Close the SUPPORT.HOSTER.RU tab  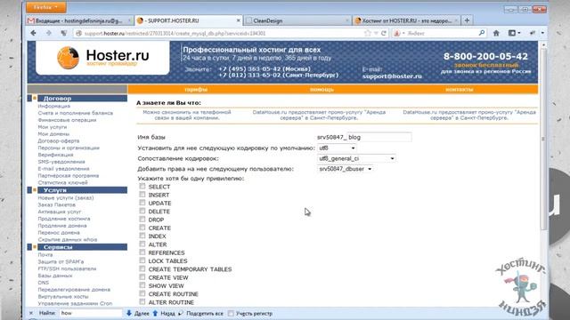tap(239, 20)
